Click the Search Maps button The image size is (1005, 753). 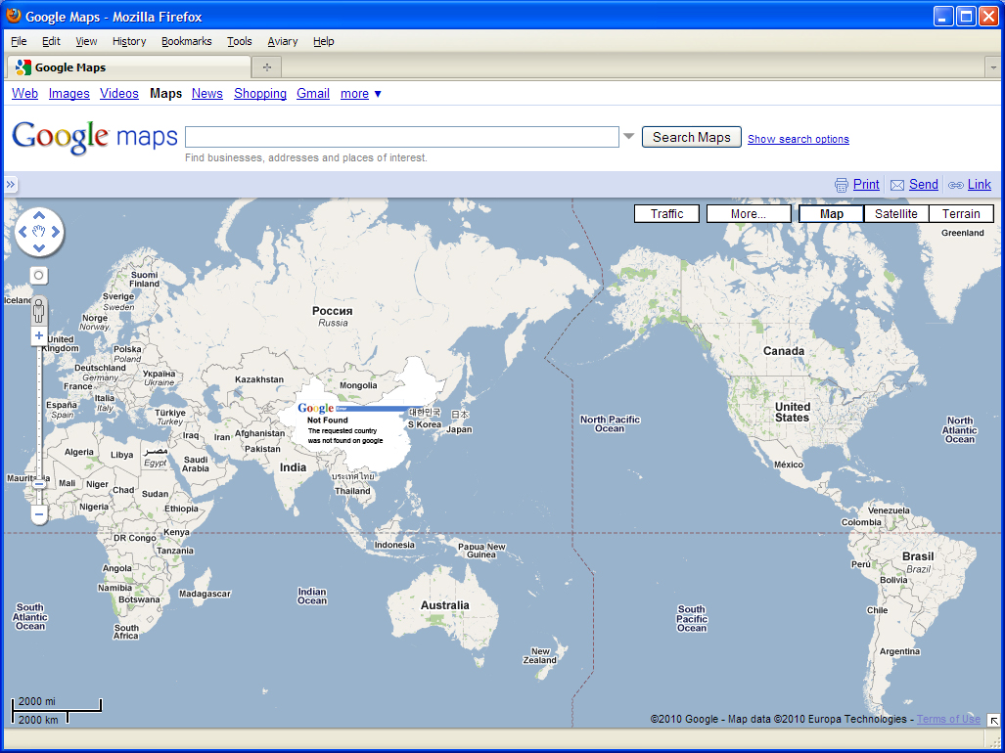(x=692, y=137)
